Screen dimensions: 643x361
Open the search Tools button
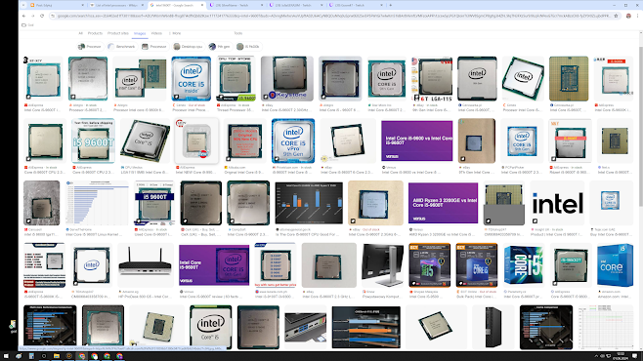(237, 33)
